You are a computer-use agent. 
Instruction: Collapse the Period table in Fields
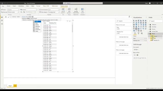point(149,34)
